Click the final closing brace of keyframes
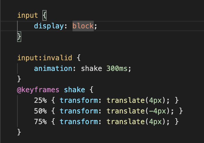This screenshot has height=143, width=204. [x=19, y=132]
